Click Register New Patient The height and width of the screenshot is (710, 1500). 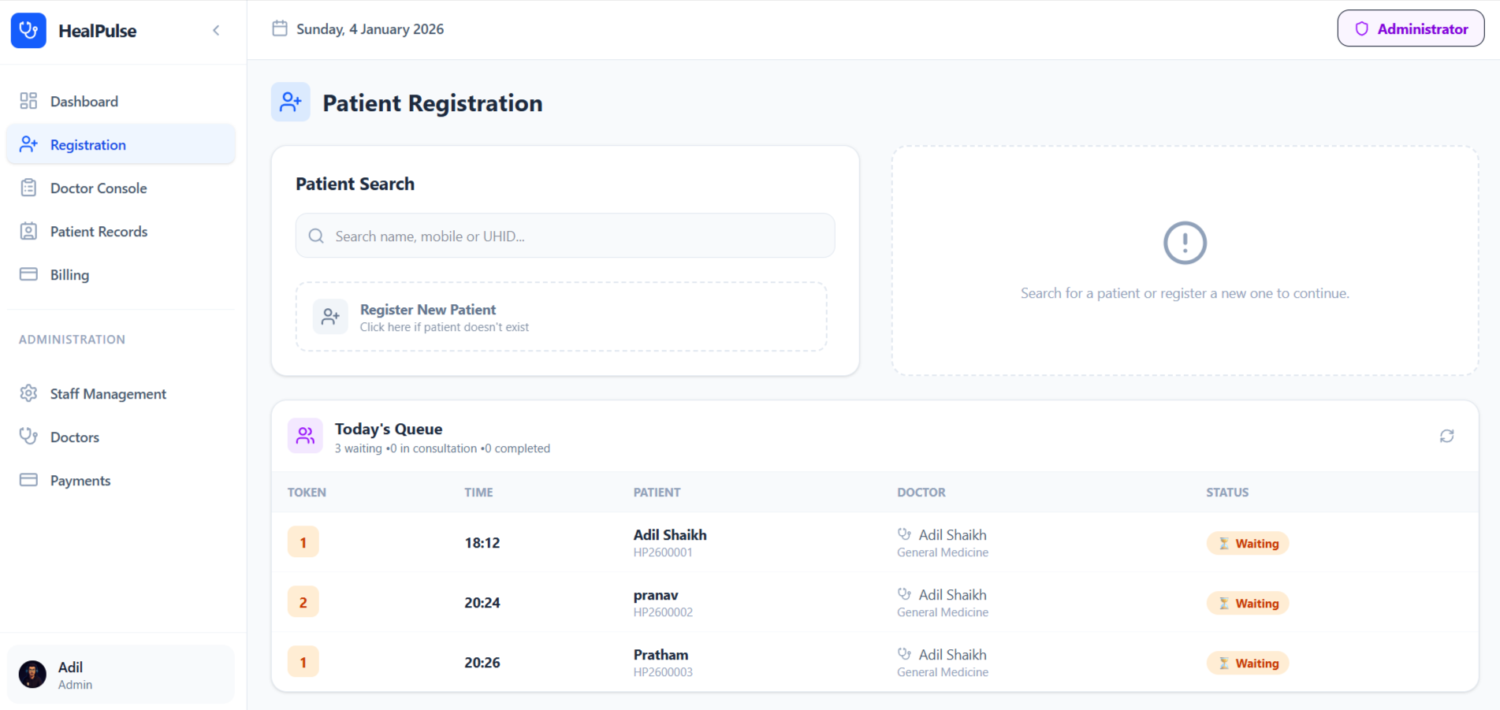tap(560, 316)
